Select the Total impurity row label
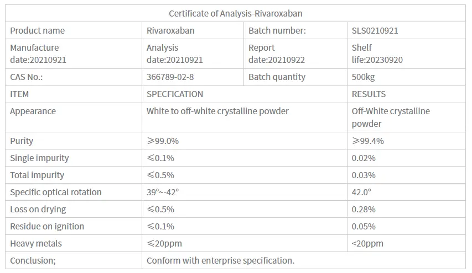 [37, 175]
